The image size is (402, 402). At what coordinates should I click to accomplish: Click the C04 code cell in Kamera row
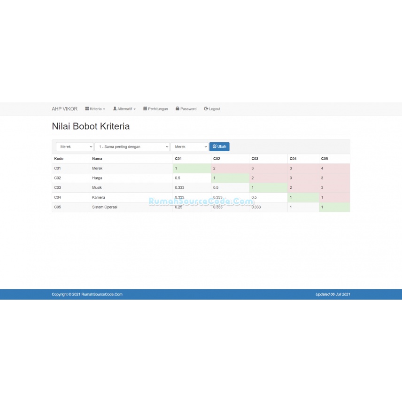click(71, 197)
